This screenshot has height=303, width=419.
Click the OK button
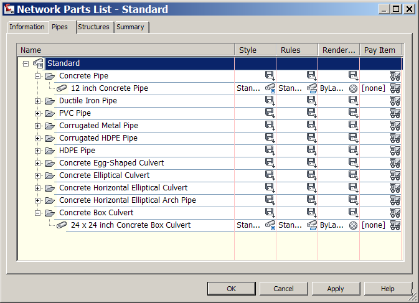pyautogui.click(x=231, y=289)
